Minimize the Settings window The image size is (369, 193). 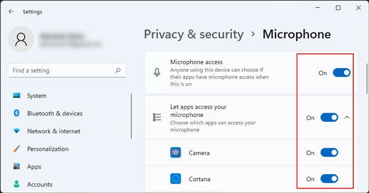[318, 8]
